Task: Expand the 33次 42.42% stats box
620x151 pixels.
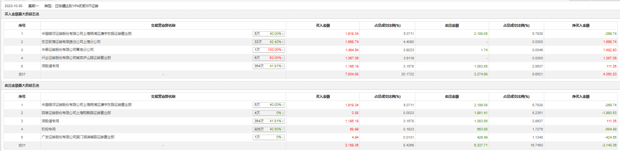Action: coord(268,42)
